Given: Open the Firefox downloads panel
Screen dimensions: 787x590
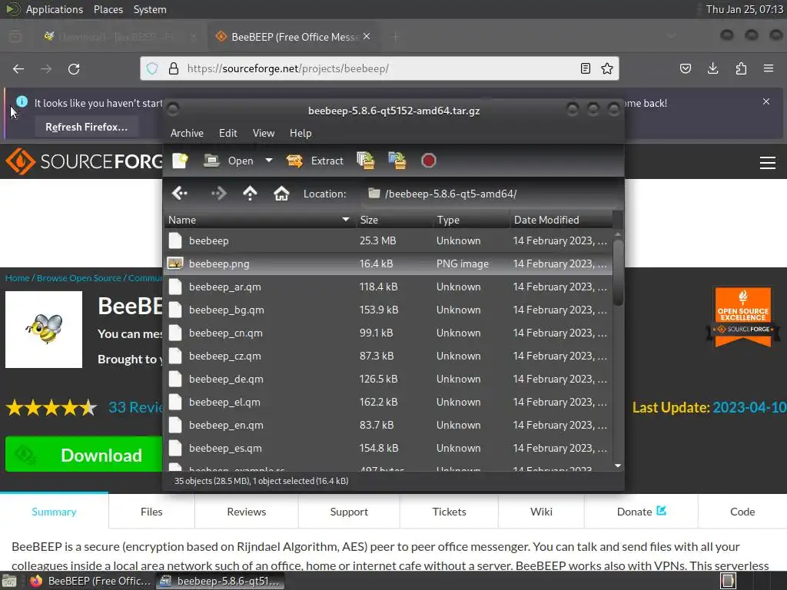Looking at the screenshot, I should (x=712, y=68).
